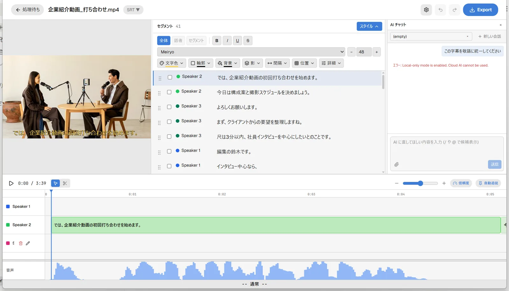
Task: Switch to the 話者 style tab
Action: [178, 40]
